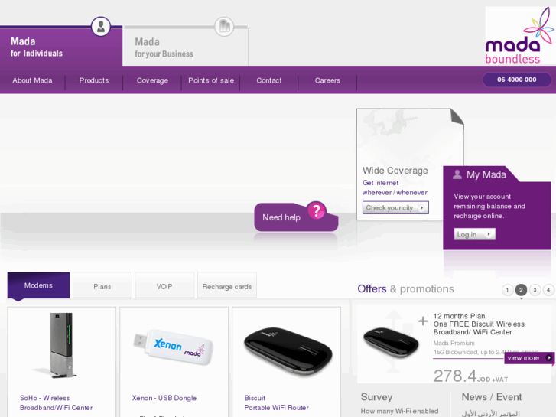Click the Survey heading
Screen dimensions: 556x417
(x=376, y=397)
